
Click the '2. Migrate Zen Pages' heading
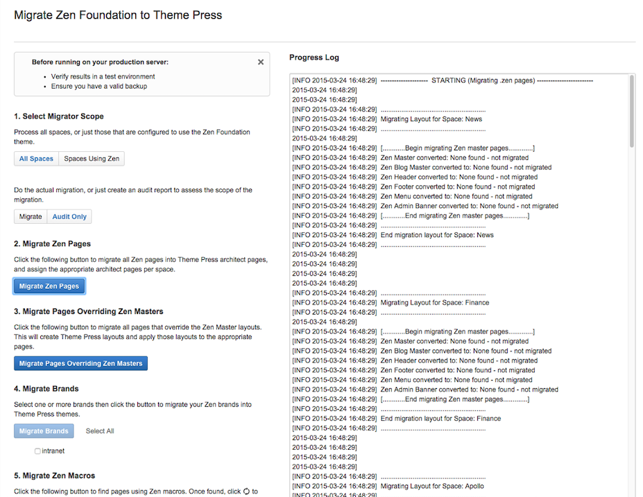pos(53,244)
